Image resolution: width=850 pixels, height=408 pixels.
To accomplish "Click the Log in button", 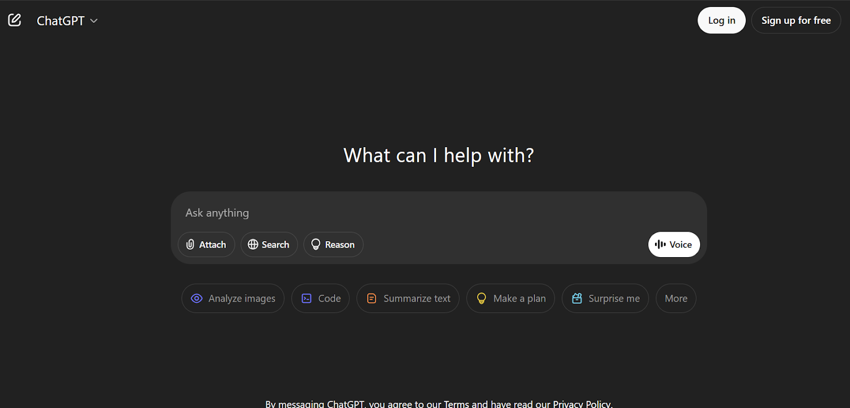I will click(721, 20).
